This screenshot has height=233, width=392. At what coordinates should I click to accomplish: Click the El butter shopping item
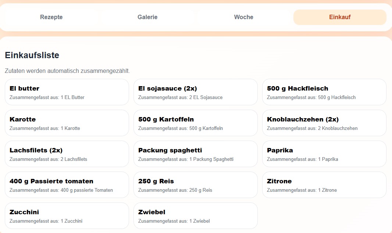(67, 92)
